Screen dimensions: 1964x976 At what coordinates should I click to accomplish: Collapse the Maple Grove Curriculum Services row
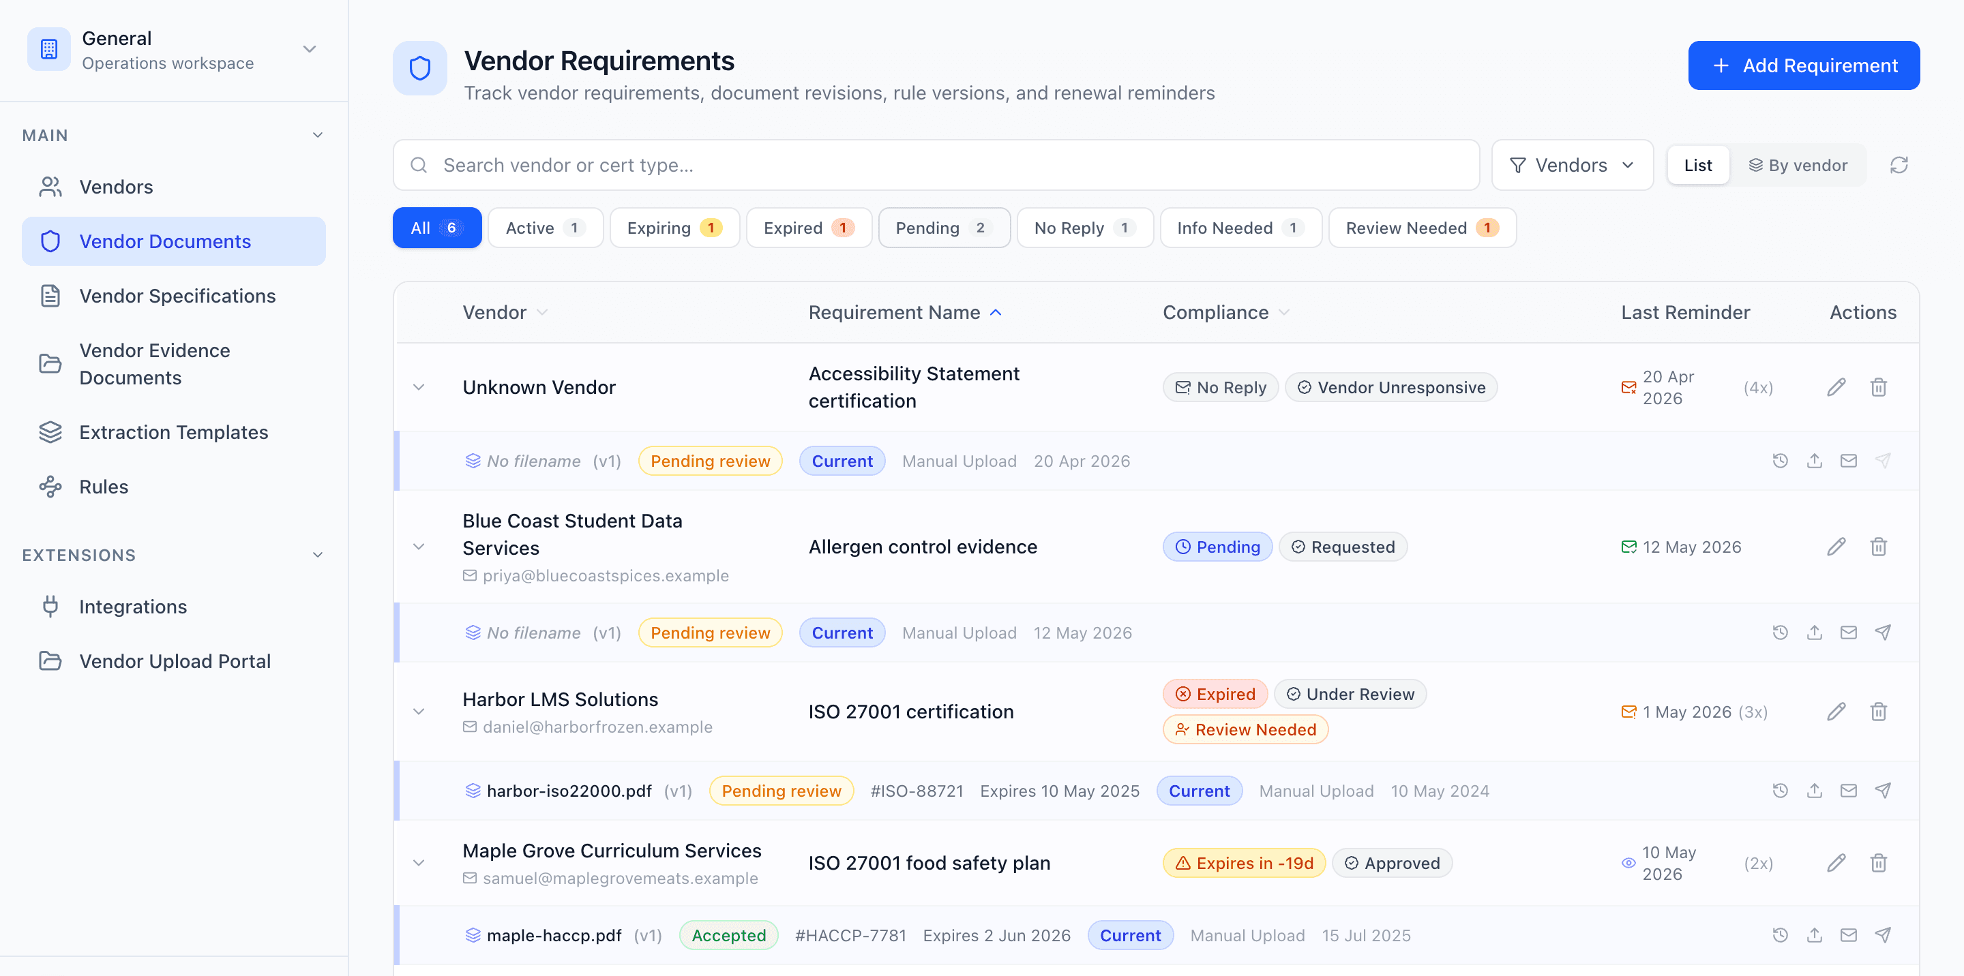coord(419,862)
